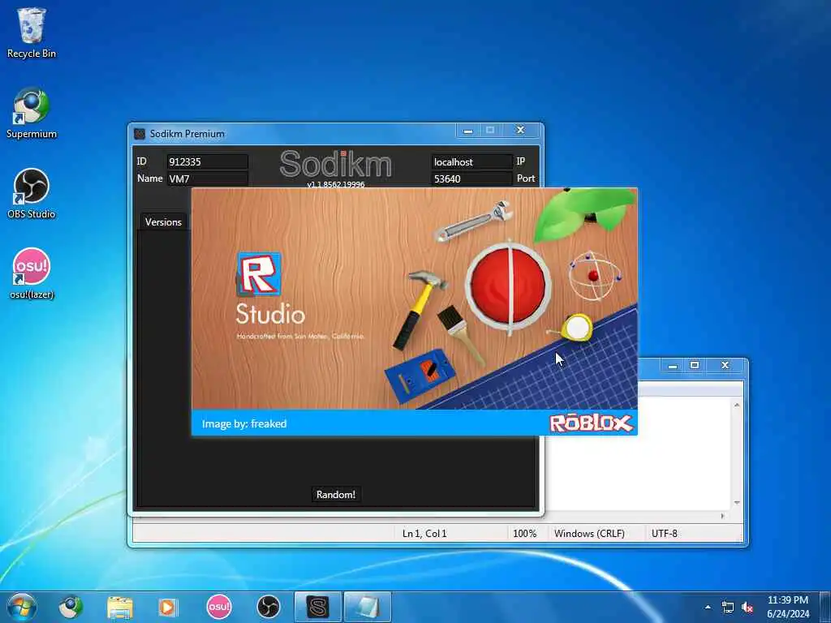
Task: Click the 100% zoom status in Notepad
Action: tap(525, 534)
